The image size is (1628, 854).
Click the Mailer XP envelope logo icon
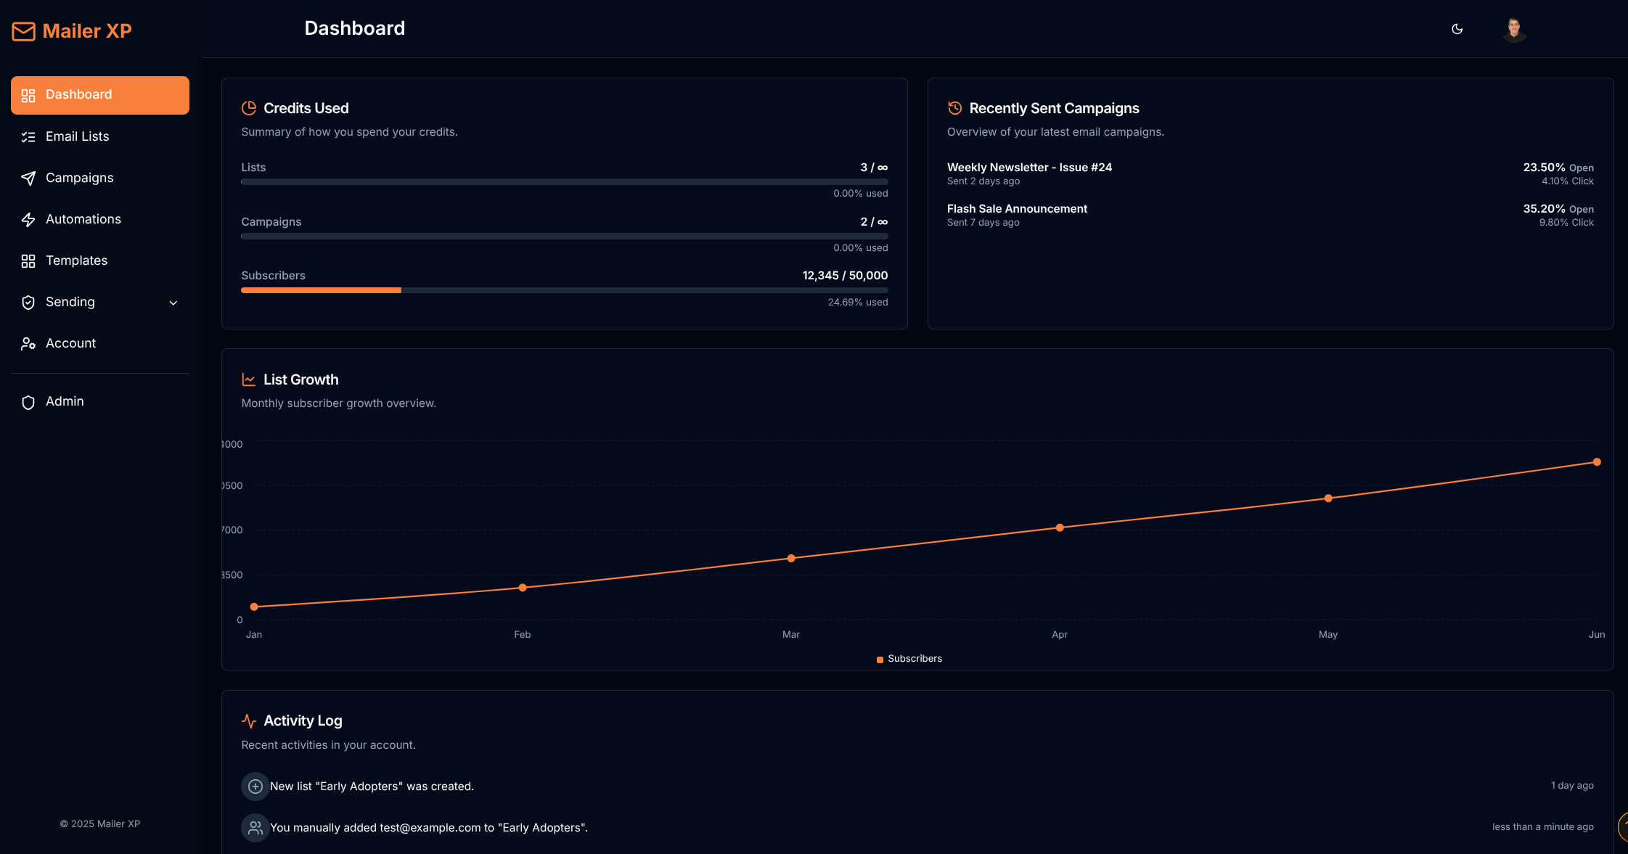click(x=23, y=31)
